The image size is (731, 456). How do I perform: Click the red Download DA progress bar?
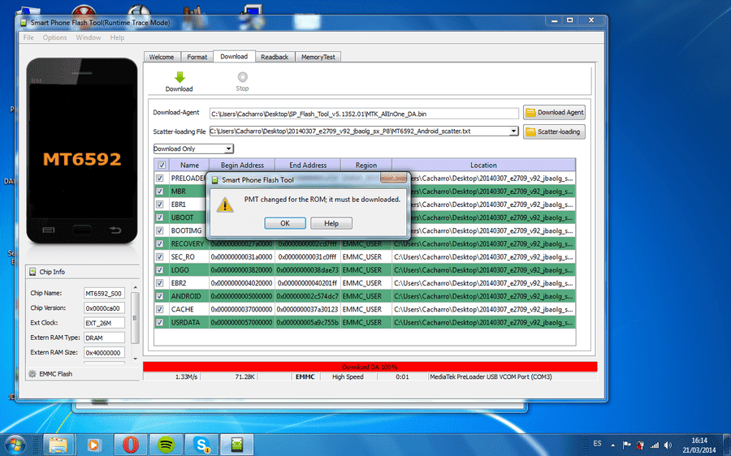click(370, 367)
